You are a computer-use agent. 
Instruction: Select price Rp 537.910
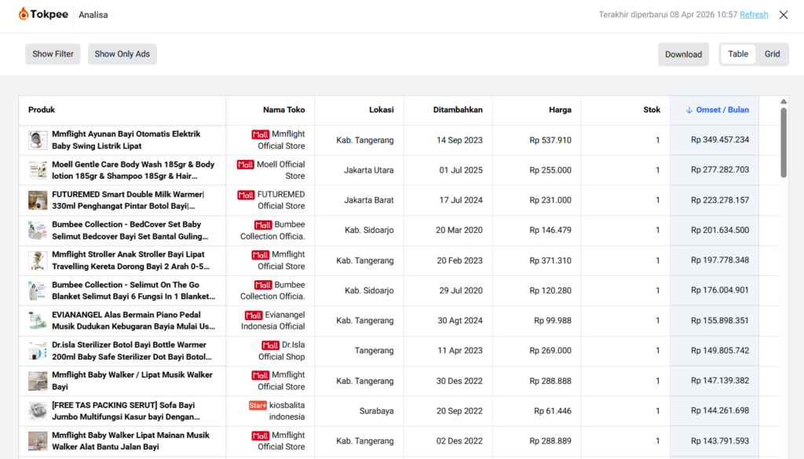[550, 140]
